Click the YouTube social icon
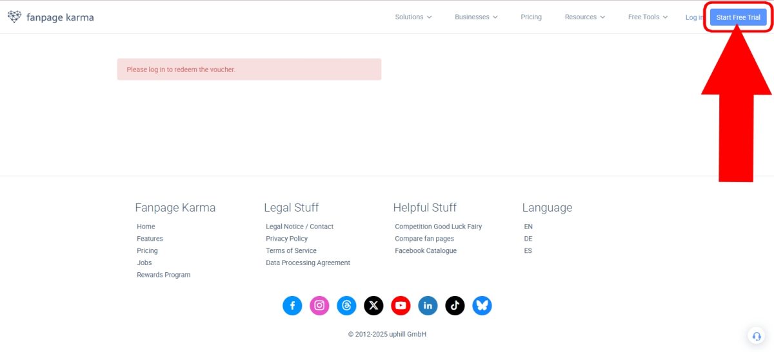The image size is (774, 352). click(x=401, y=305)
